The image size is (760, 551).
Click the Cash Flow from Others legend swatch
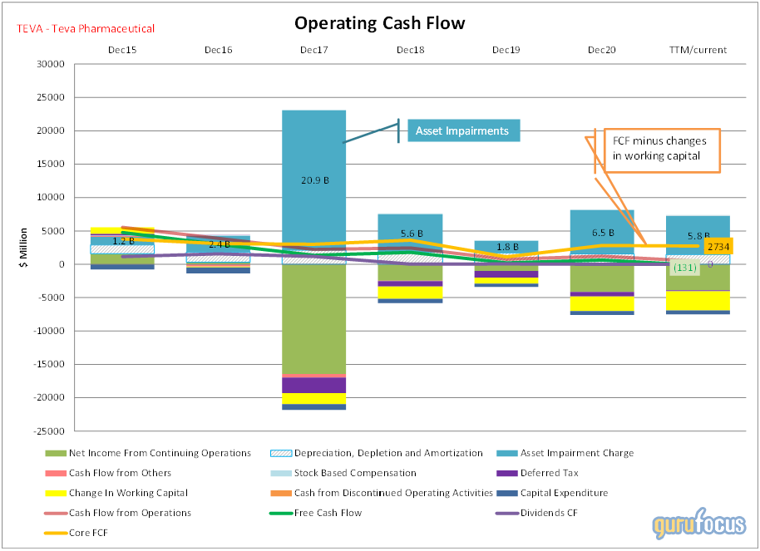[x=55, y=473]
